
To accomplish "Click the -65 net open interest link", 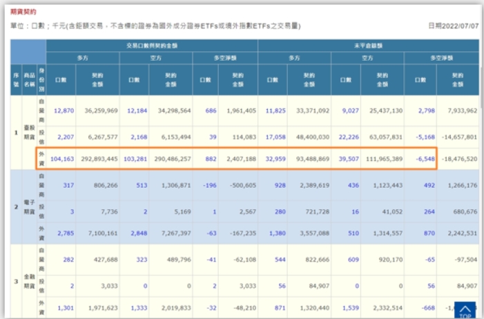I will [x=430, y=260].
